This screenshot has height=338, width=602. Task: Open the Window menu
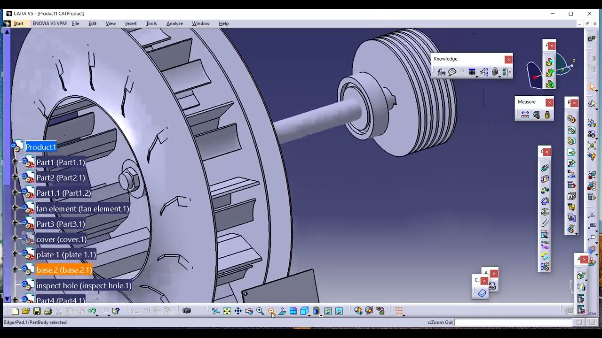(201, 23)
